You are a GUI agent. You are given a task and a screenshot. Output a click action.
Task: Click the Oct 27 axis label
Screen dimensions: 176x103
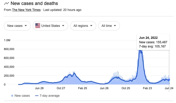[x=61, y=88]
